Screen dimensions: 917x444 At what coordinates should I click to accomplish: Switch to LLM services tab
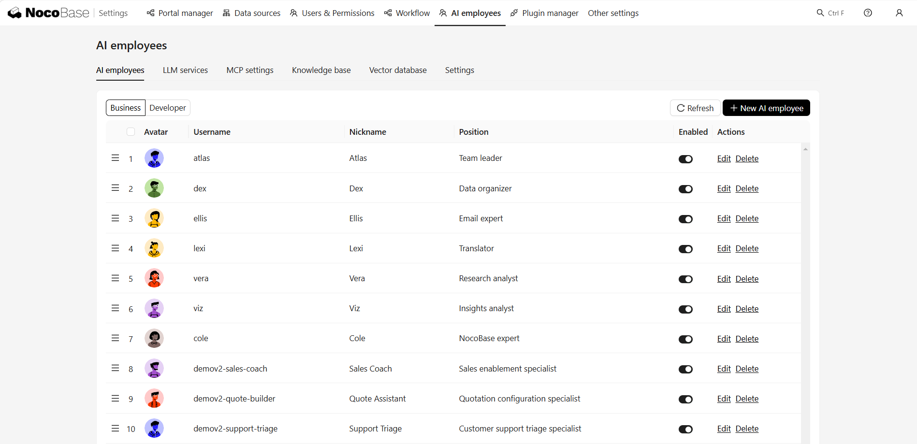point(185,70)
